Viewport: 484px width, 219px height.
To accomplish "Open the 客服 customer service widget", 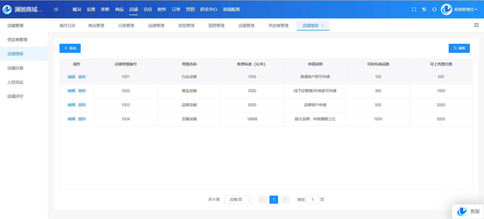I will tap(468, 211).
